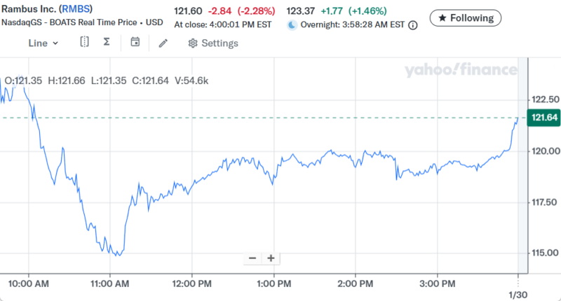The image size is (561, 301).
Task: Click the 121.64 current price label
Action: point(544,118)
